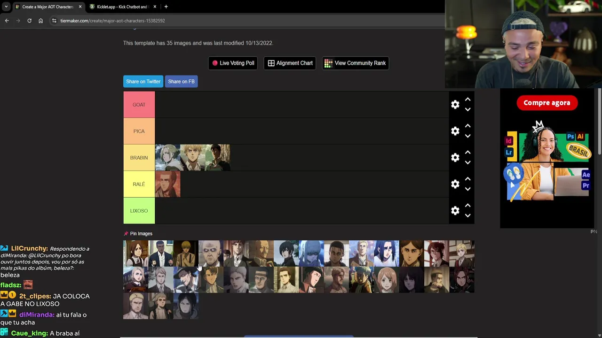
Task: Move BRABIN tier down with arrow
Action: (x=467, y=162)
